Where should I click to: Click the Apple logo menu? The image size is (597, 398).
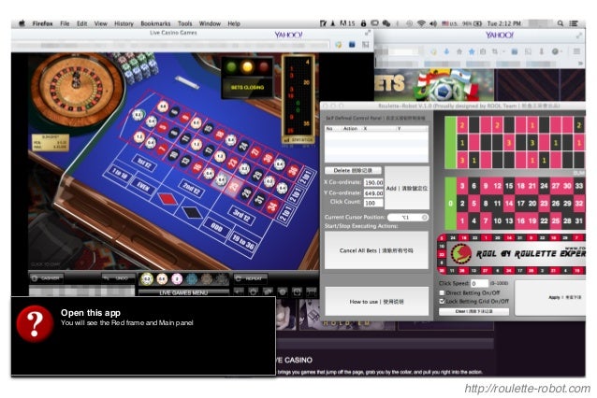pos(22,23)
